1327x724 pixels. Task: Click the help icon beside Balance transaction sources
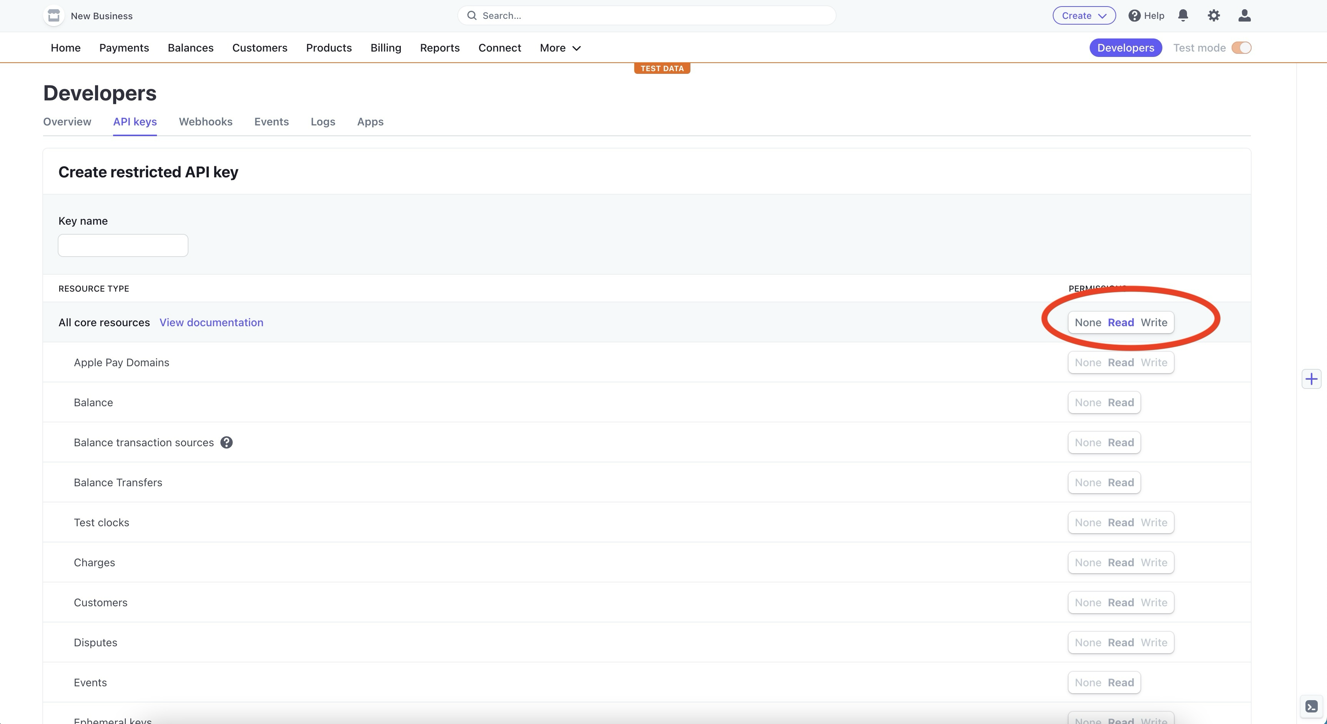(x=227, y=442)
